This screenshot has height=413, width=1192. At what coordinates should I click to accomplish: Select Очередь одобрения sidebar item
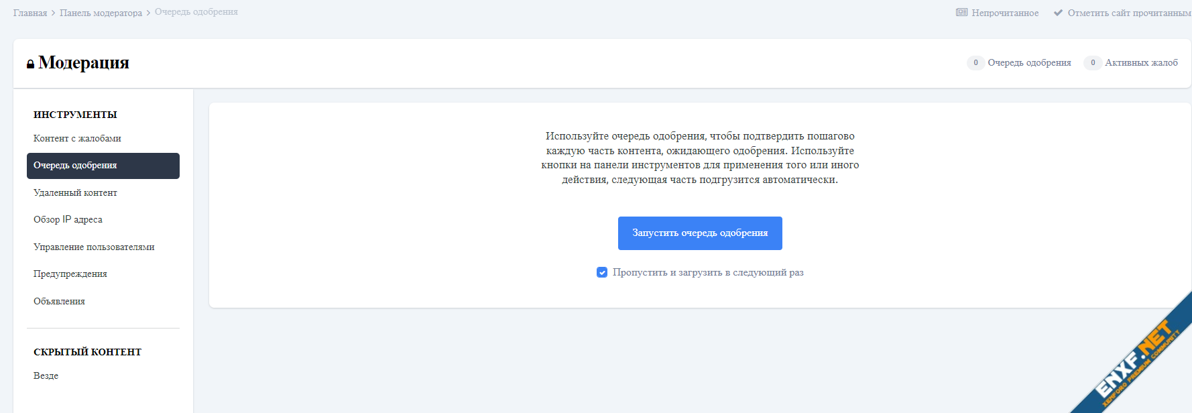(103, 166)
